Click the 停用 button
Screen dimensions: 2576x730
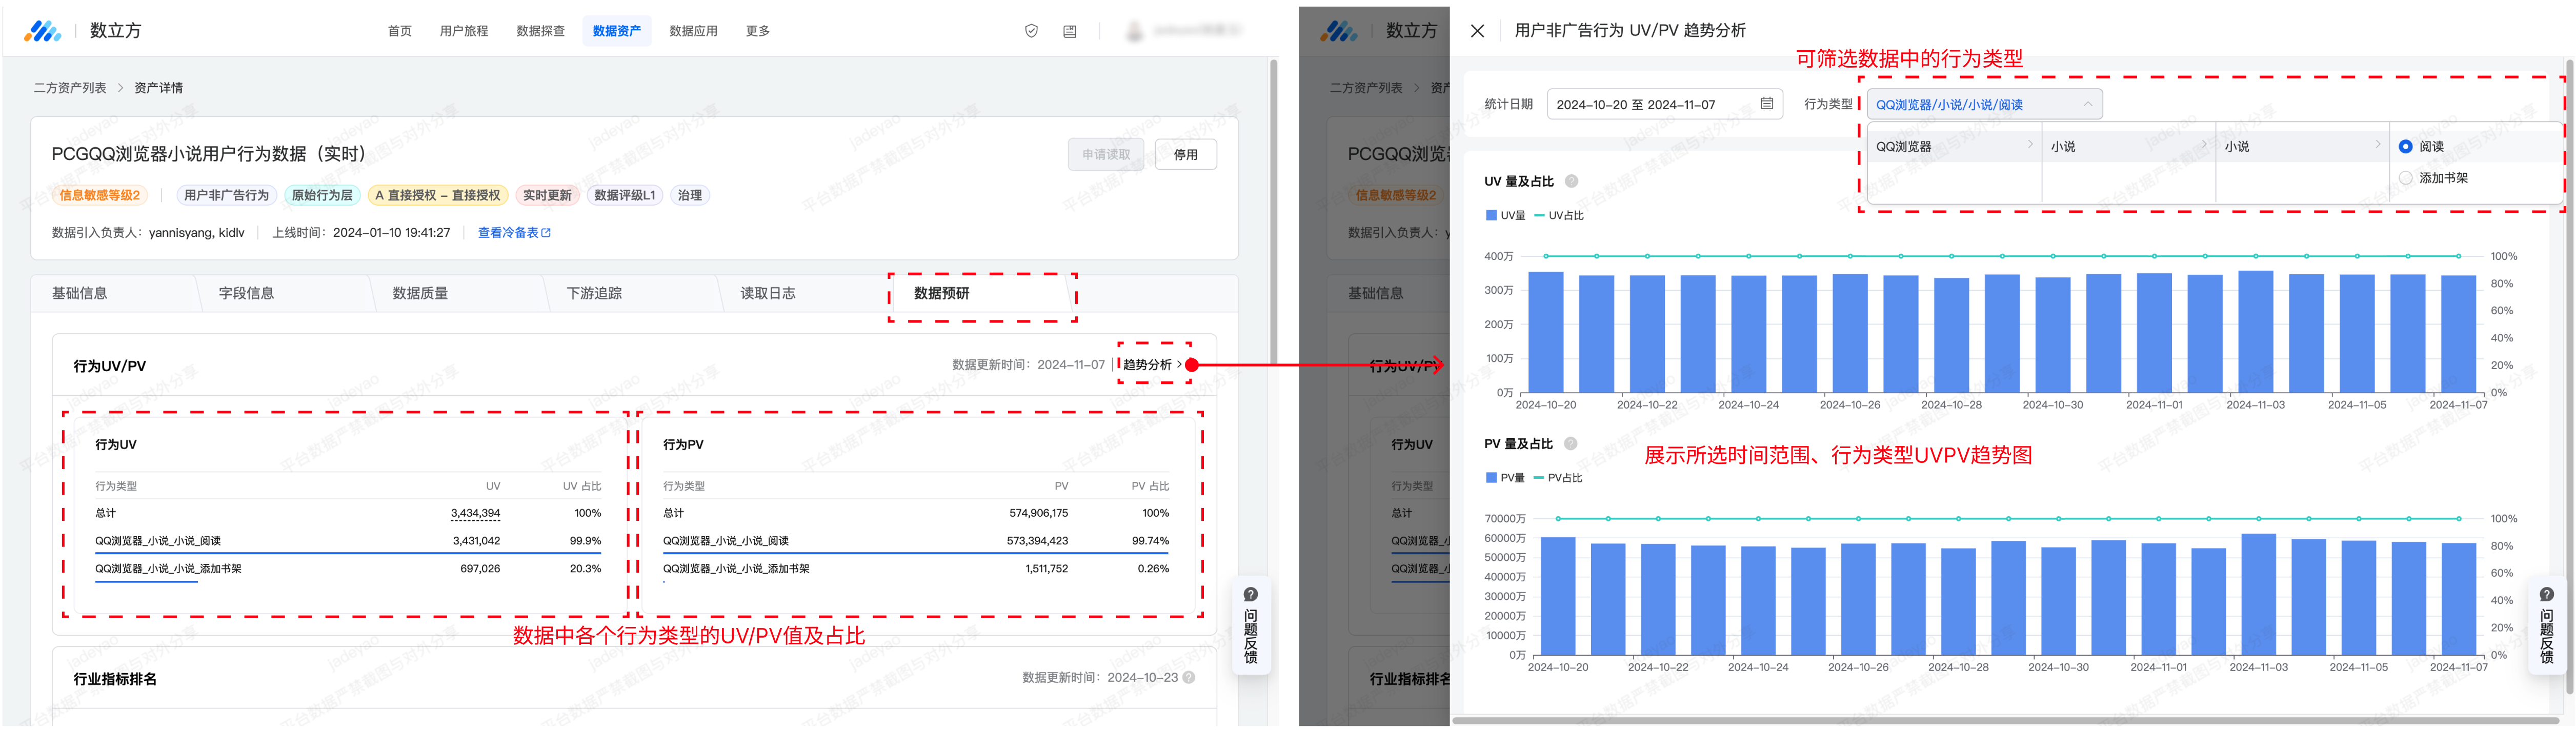click(1185, 155)
